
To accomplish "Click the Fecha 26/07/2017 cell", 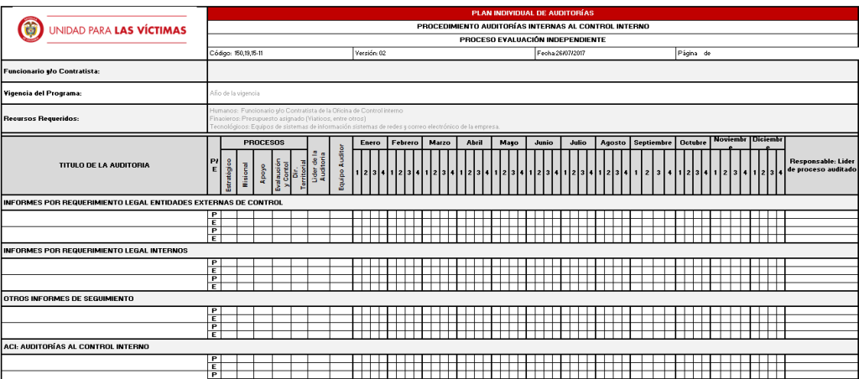I will (605, 54).
